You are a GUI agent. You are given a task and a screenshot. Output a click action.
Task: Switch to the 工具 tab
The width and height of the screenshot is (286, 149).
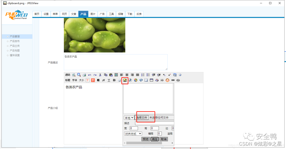pyautogui.click(x=111, y=14)
